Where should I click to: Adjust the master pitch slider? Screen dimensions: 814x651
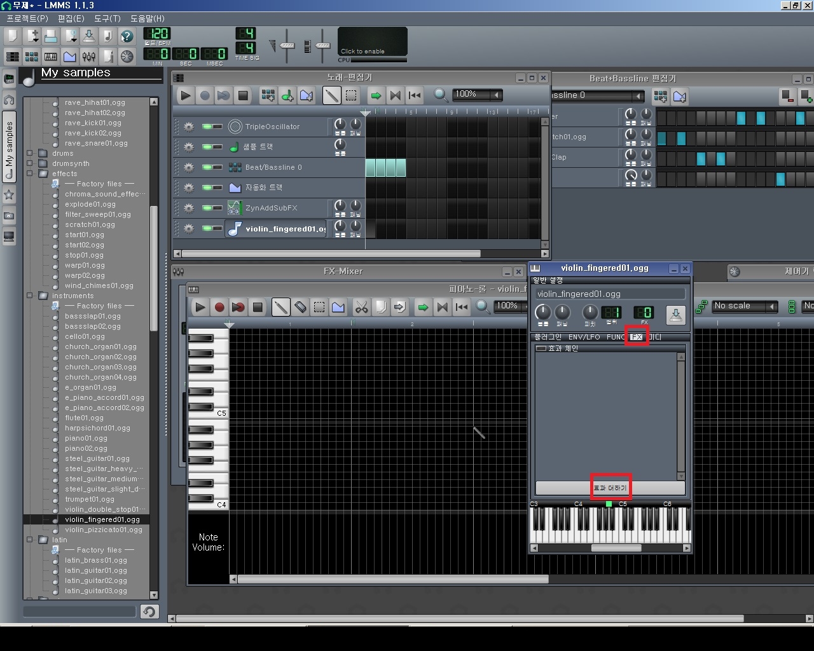click(x=322, y=45)
